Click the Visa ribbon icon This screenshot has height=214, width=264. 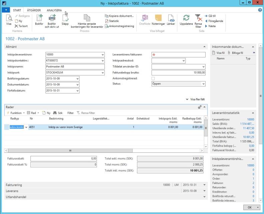[9, 20]
